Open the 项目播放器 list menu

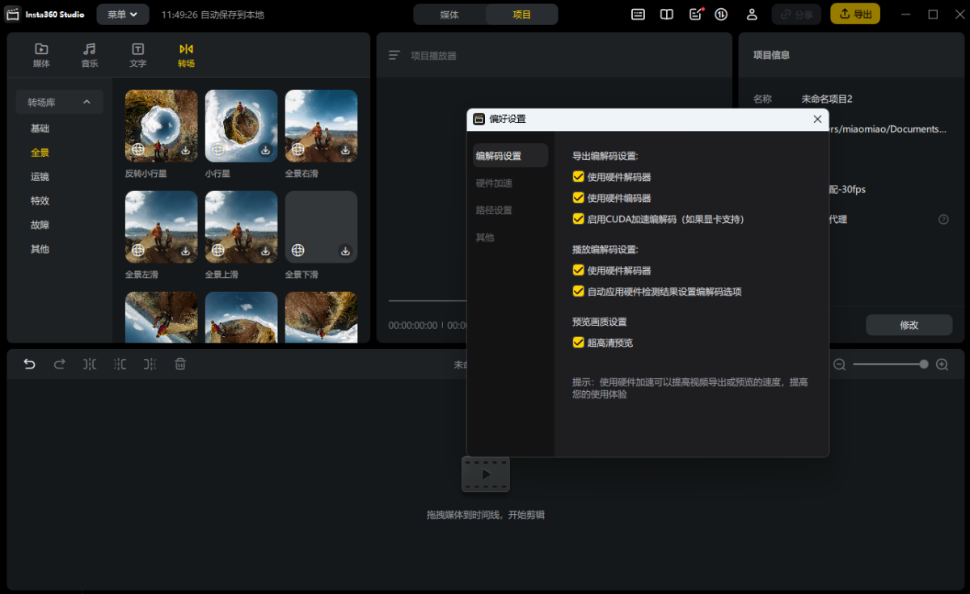[394, 56]
